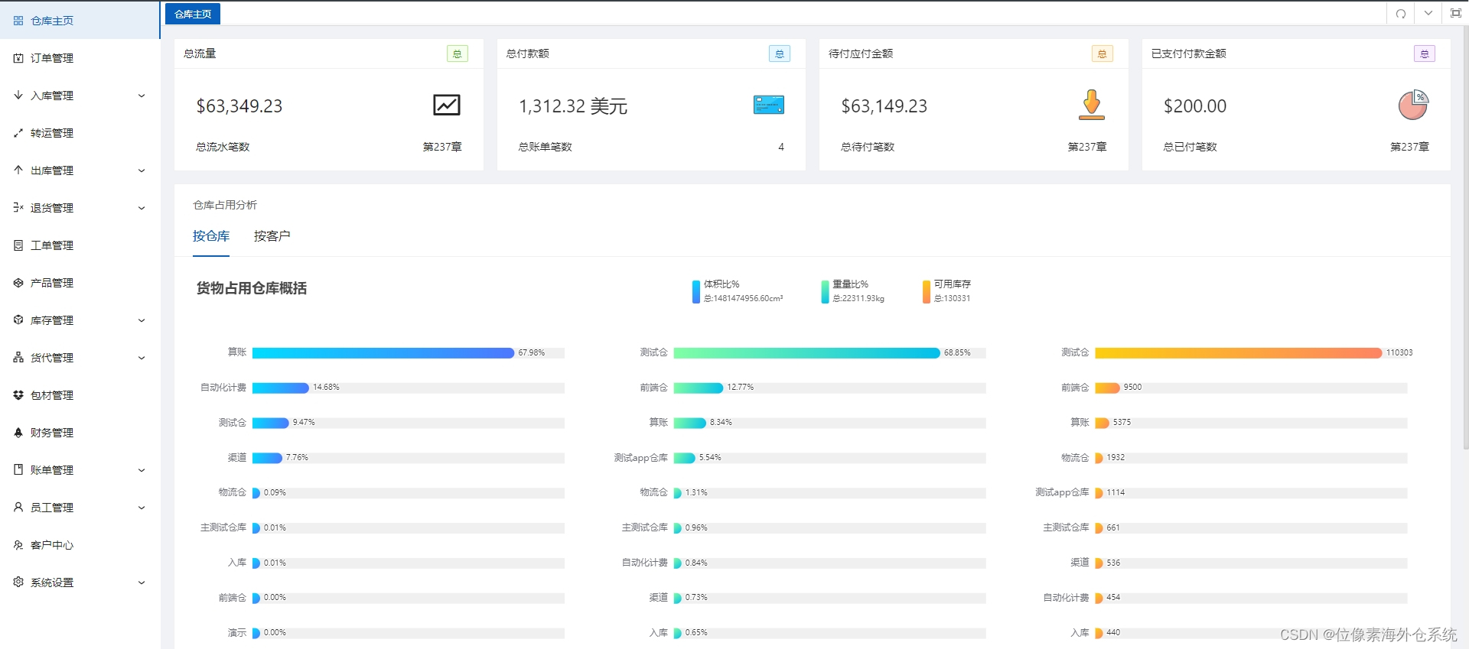Switch to the 按客户 tab
The image size is (1469, 649).
pos(272,236)
